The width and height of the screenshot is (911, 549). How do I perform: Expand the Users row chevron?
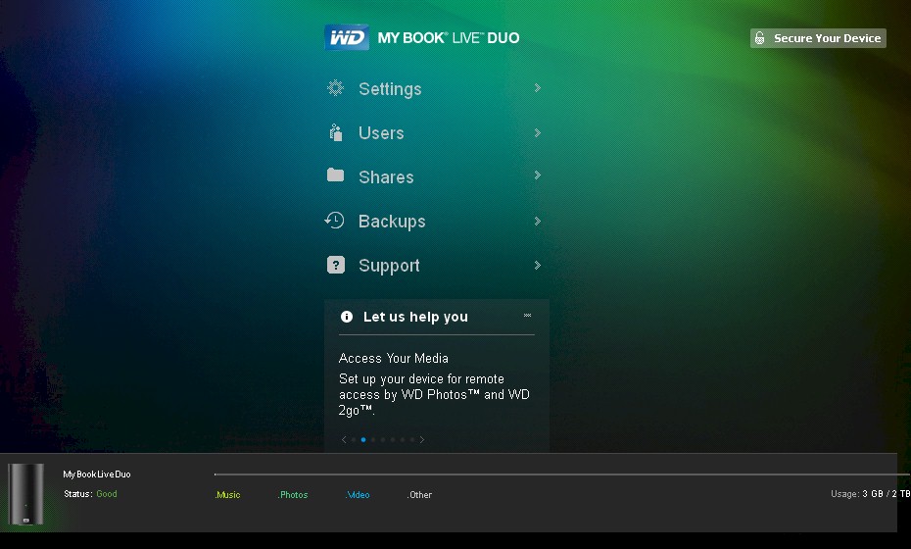coord(538,133)
